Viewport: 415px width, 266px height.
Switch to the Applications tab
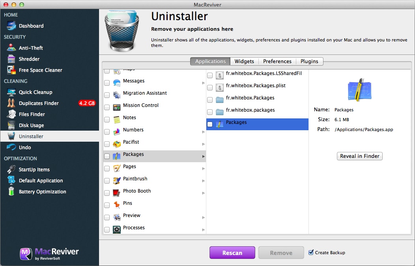[x=210, y=61]
